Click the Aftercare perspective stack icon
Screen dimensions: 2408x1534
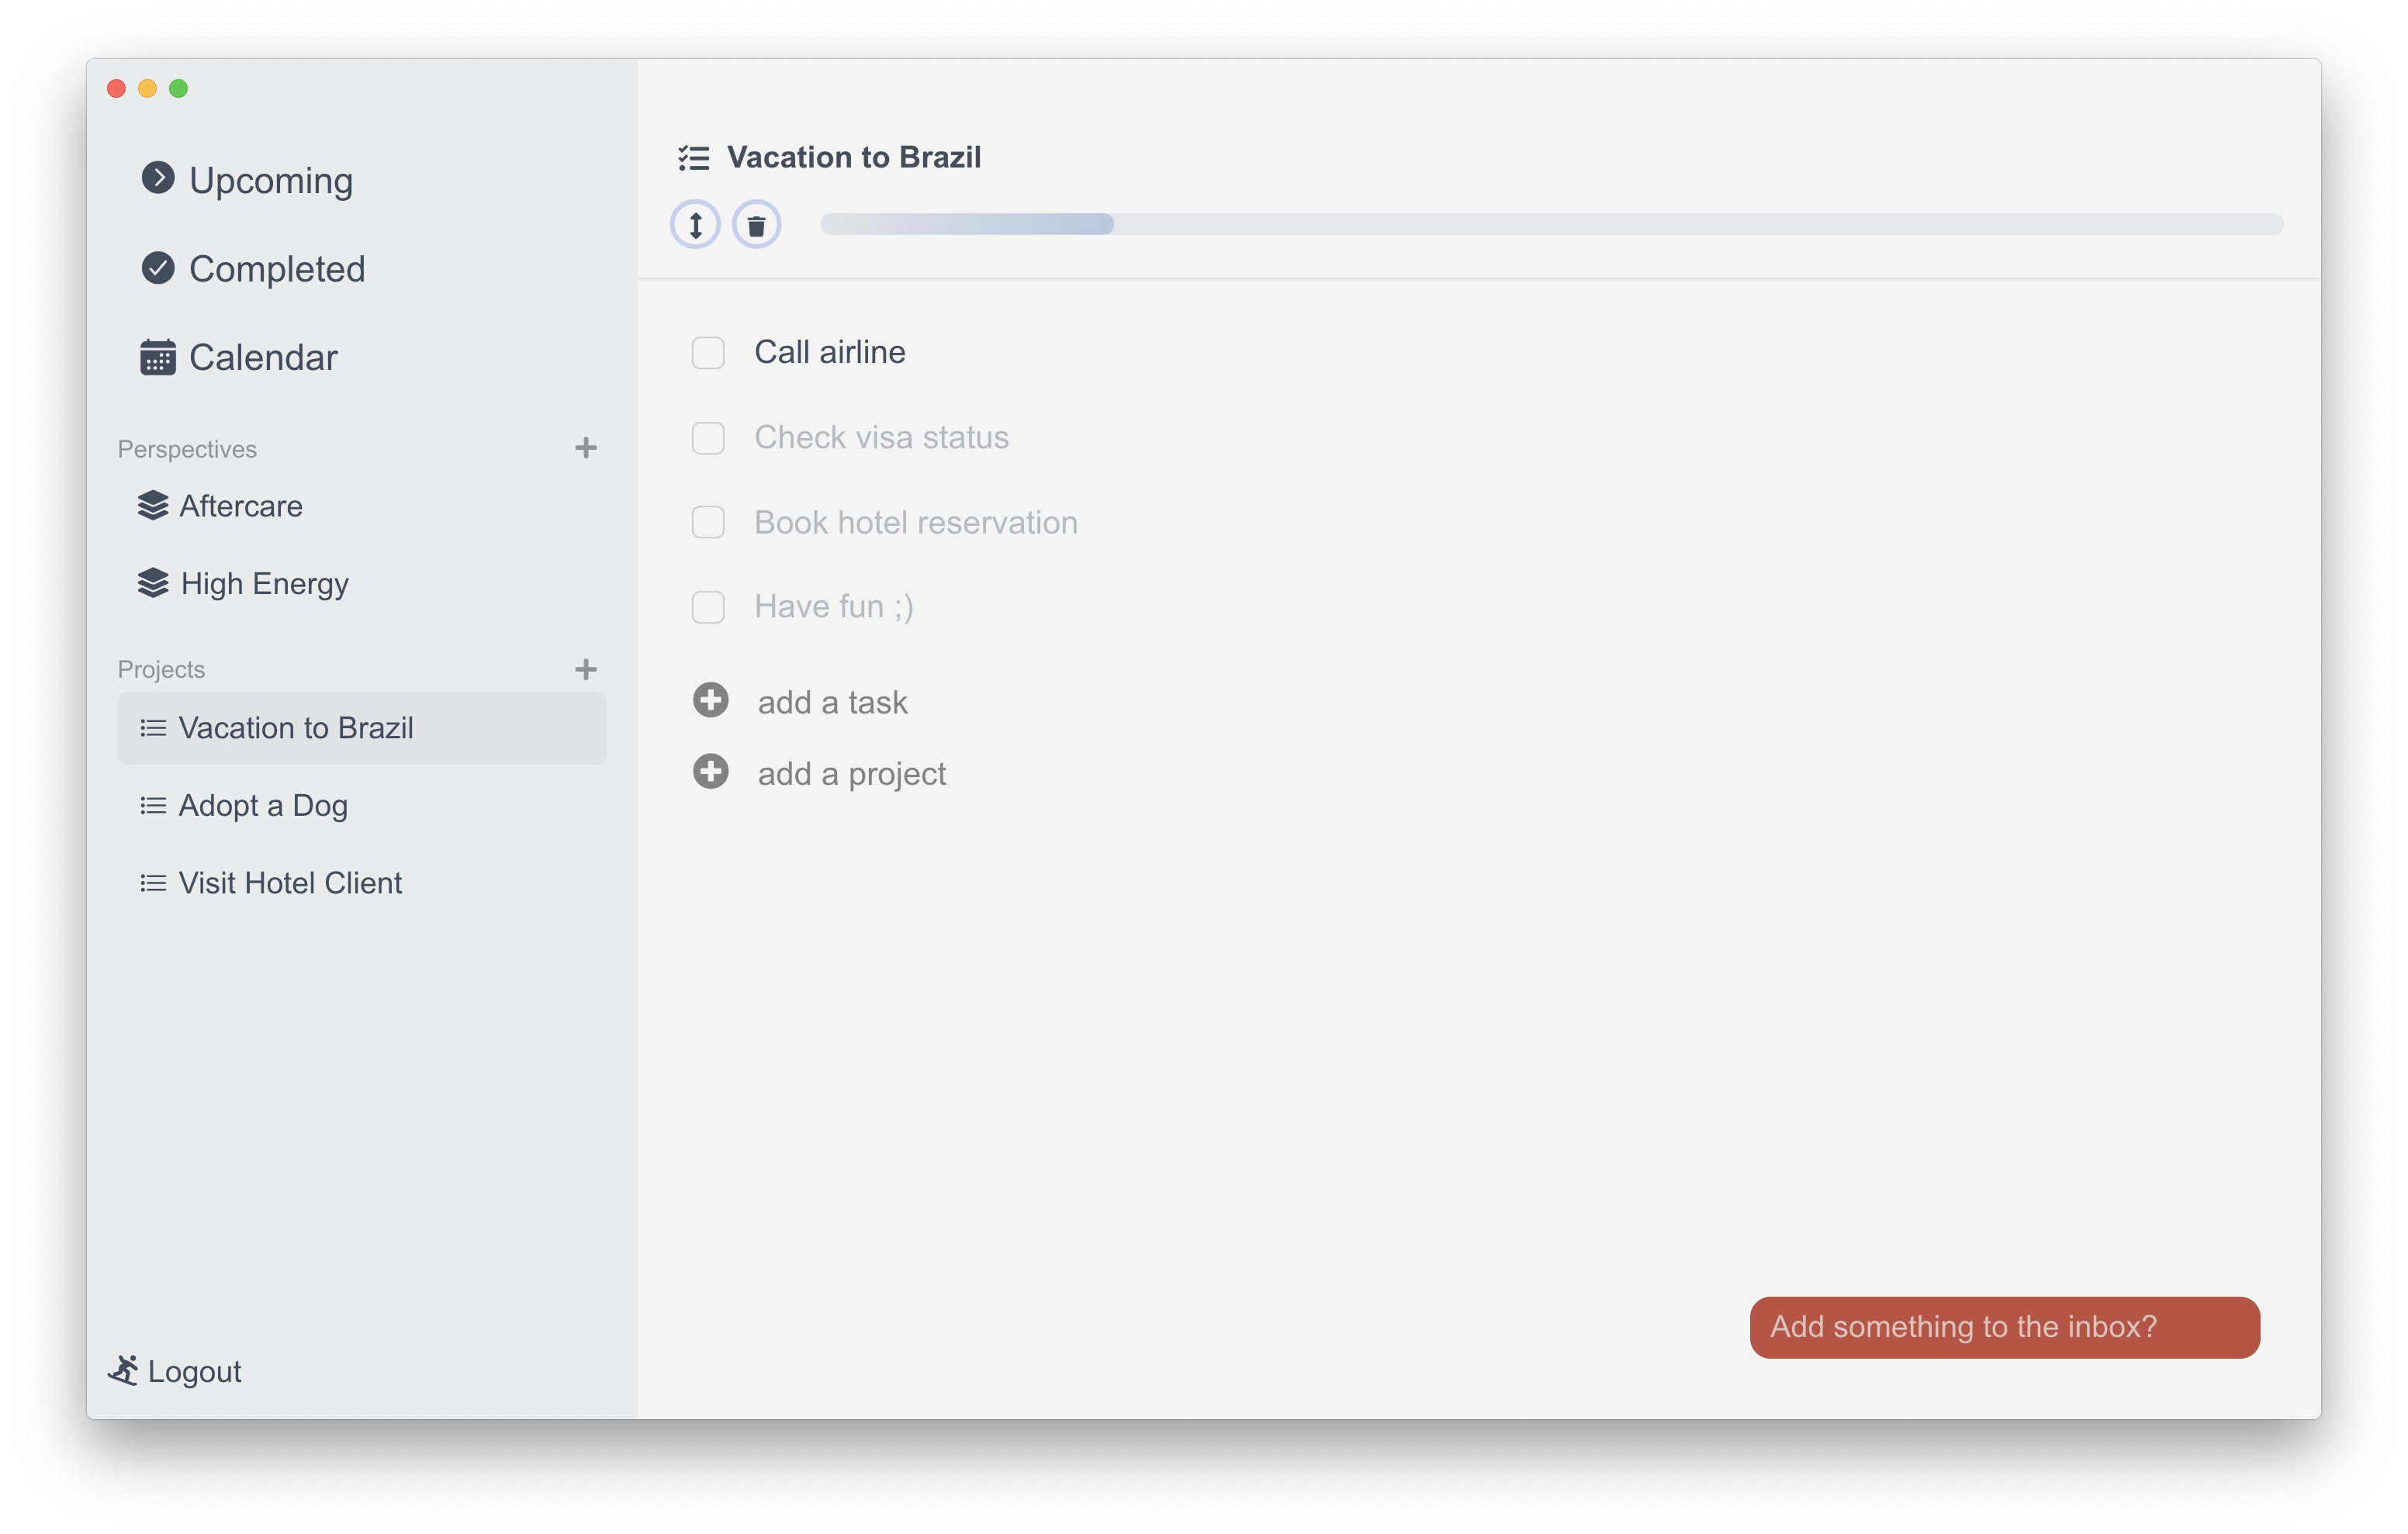154,506
